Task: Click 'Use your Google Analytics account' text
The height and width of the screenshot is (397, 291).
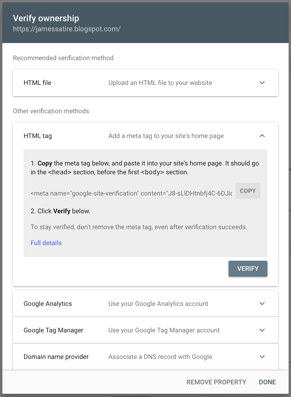Action: pyautogui.click(x=158, y=304)
